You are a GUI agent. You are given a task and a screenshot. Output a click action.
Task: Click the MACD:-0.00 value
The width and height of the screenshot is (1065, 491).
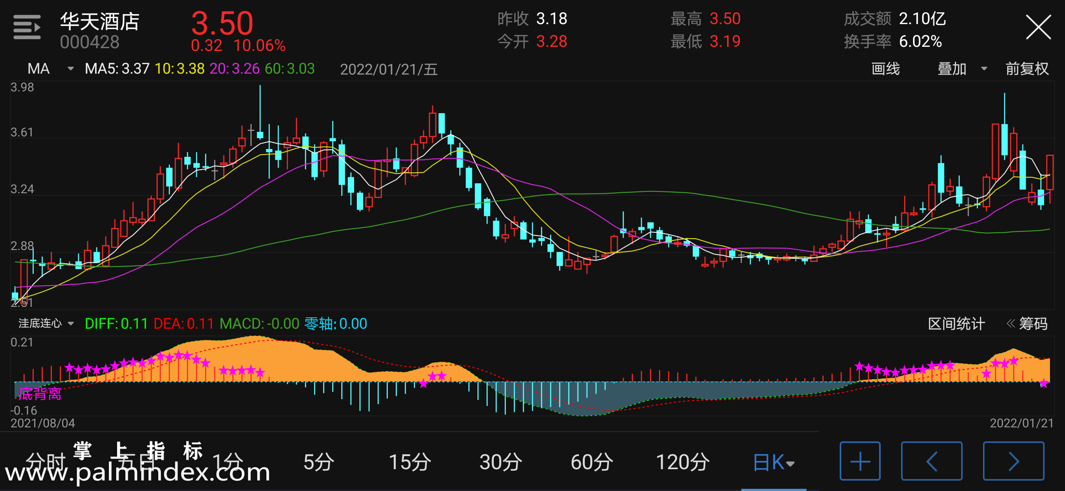259,324
